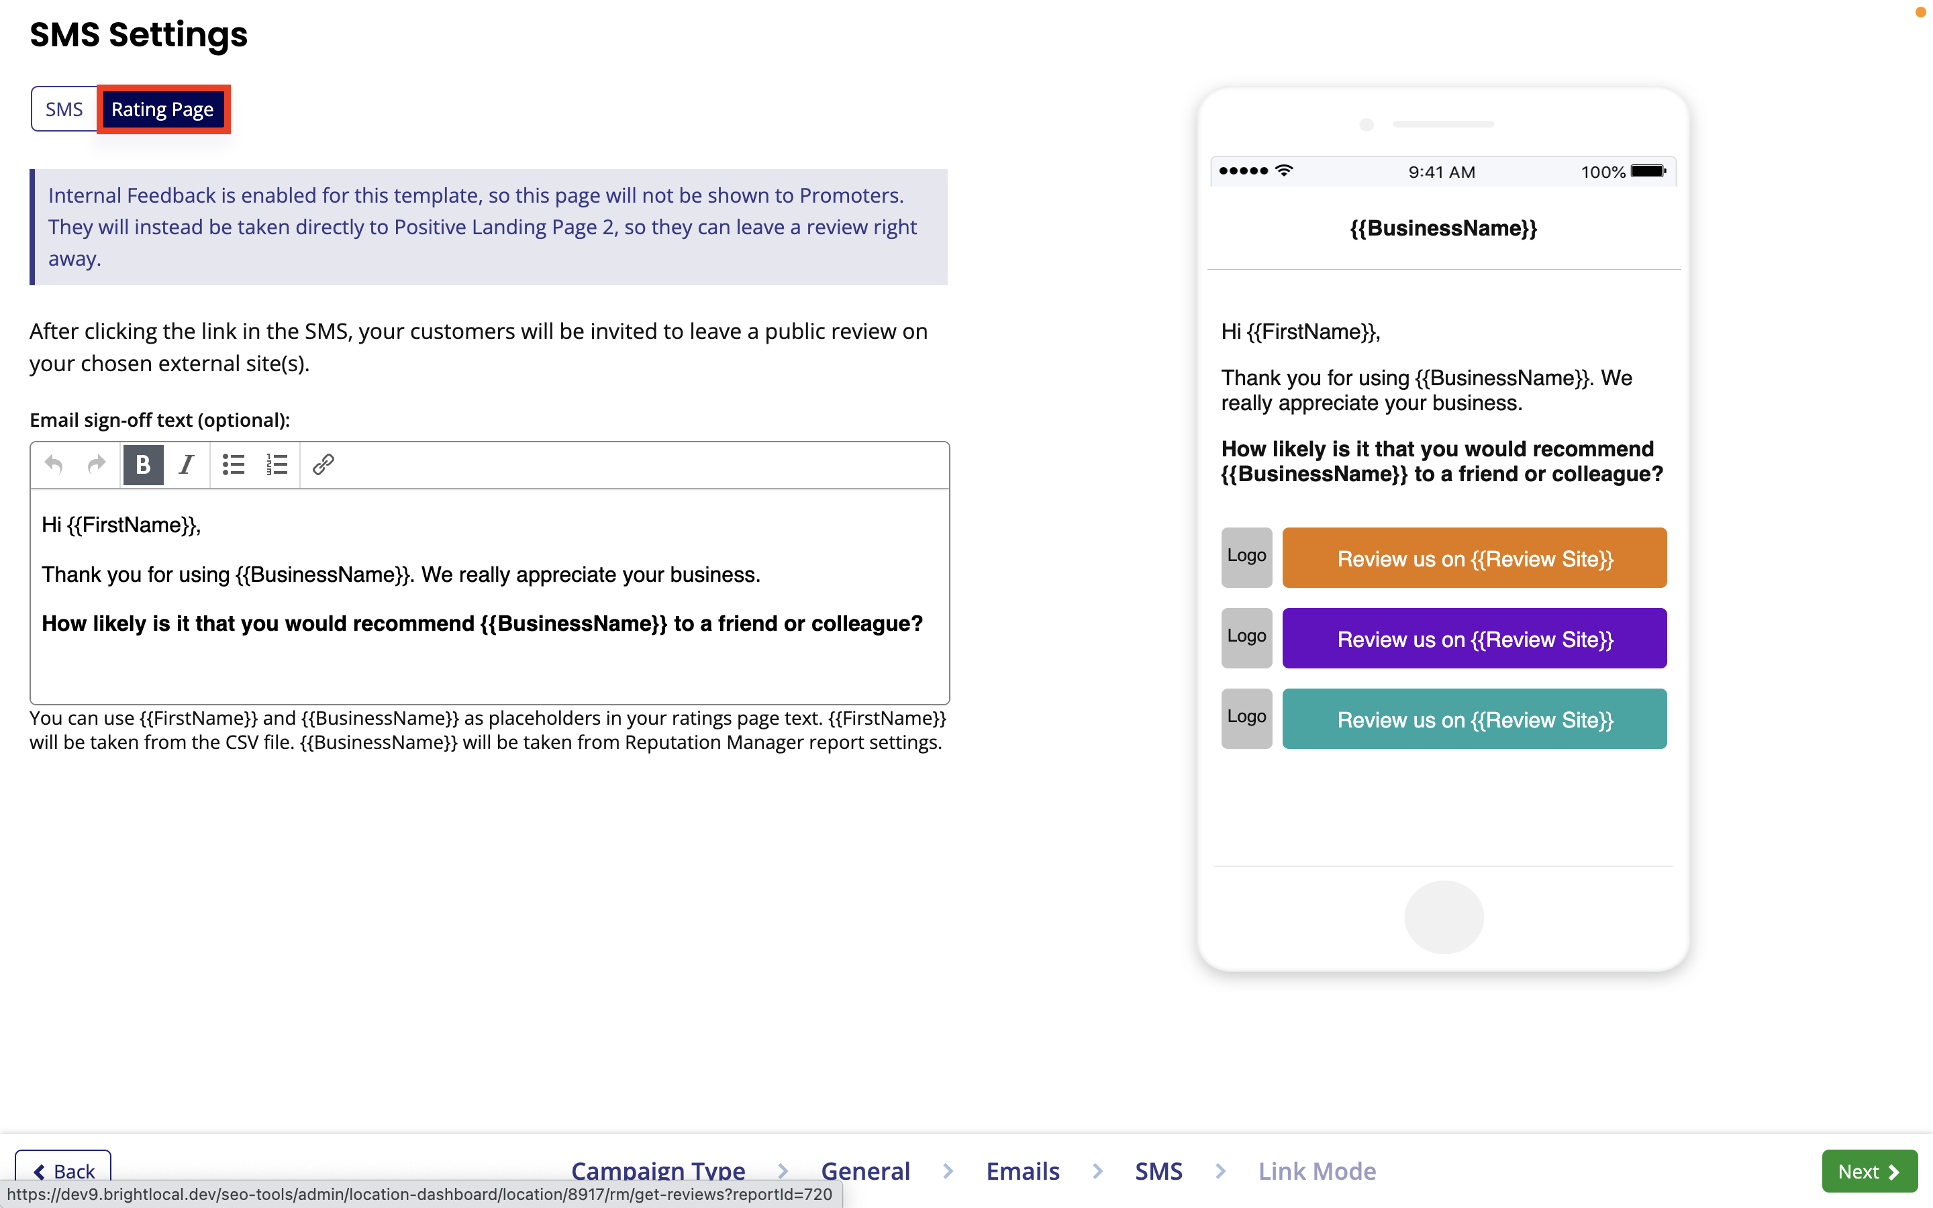Click the redo arrow in the editor toolbar
Image resolution: width=1933 pixels, height=1208 pixels.
coord(97,464)
